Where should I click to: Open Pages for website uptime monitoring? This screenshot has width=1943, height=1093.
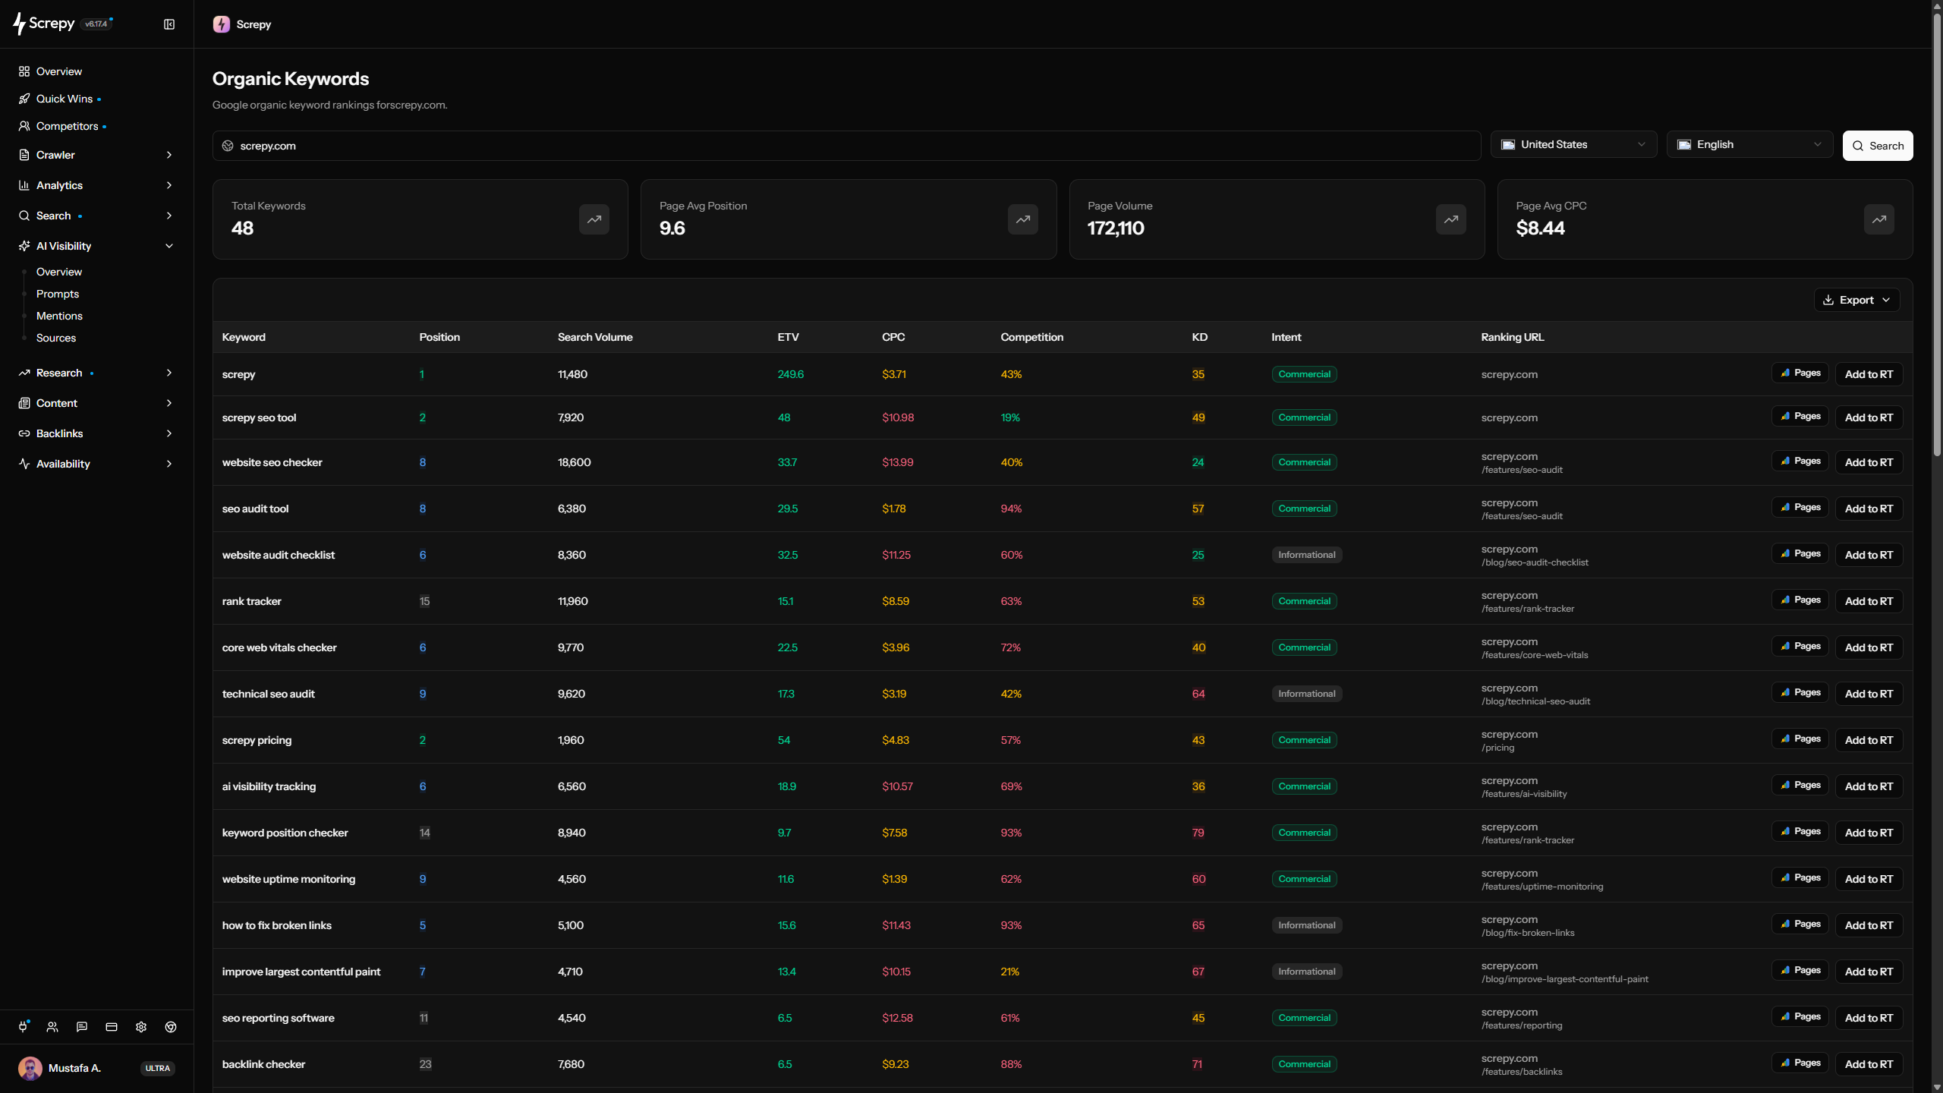(x=1800, y=877)
